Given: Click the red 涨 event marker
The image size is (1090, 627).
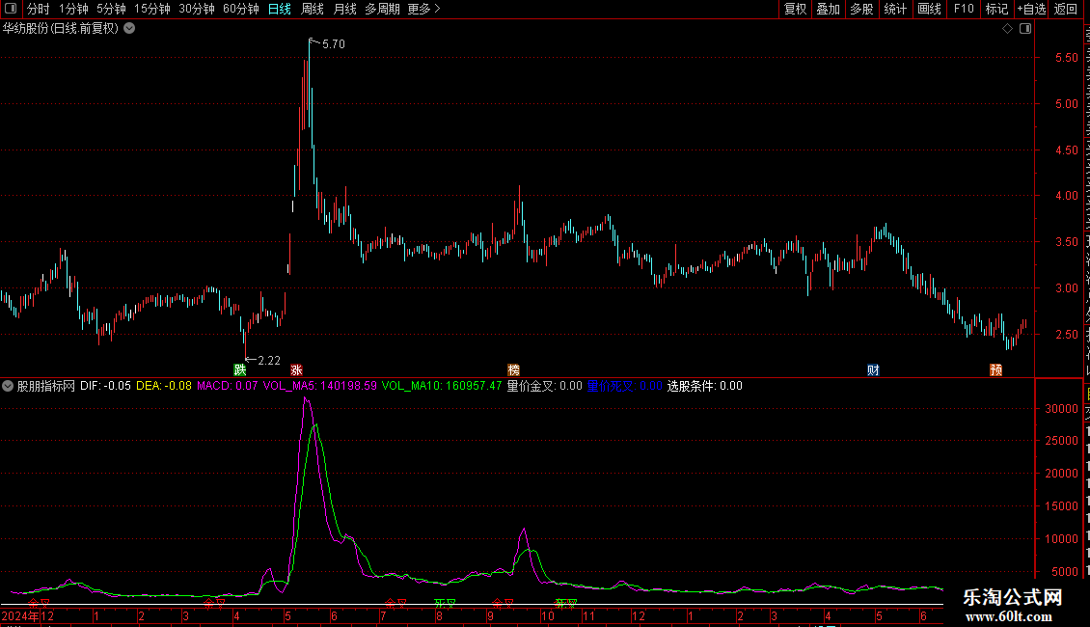Looking at the screenshot, I should pyautogui.click(x=296, y=369).
